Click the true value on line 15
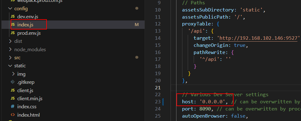This screenshot has height=121, width=301. point(240,45)
